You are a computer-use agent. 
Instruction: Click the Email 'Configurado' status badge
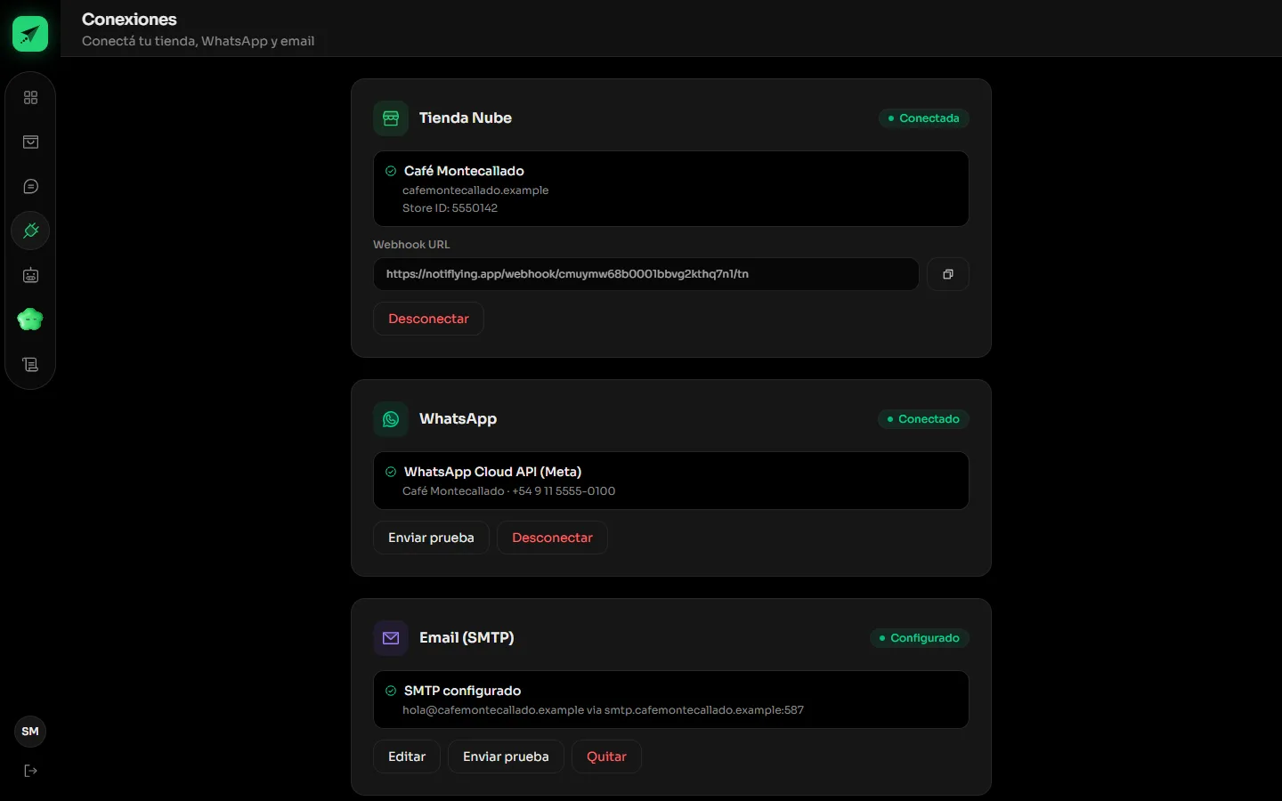(920, 638)
